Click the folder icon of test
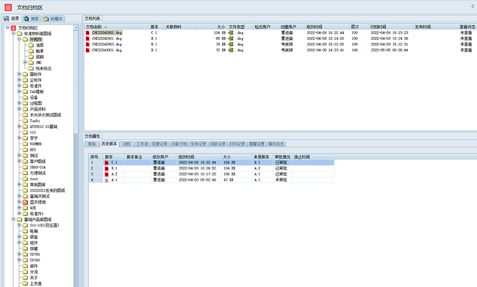This screenshot has height=287, width=477. coord(25,179)
